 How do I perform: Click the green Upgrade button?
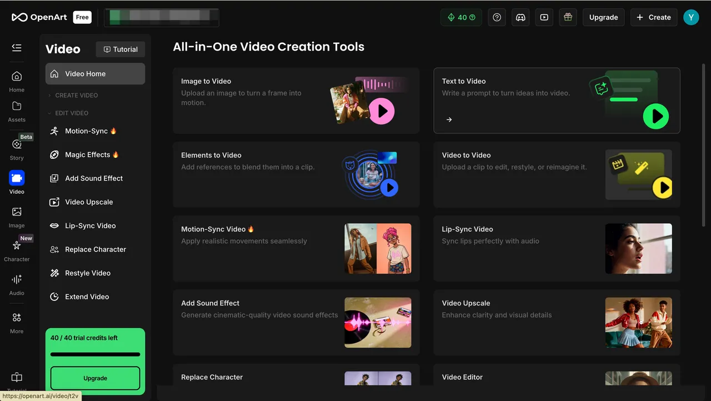click(x=95, y=378)
